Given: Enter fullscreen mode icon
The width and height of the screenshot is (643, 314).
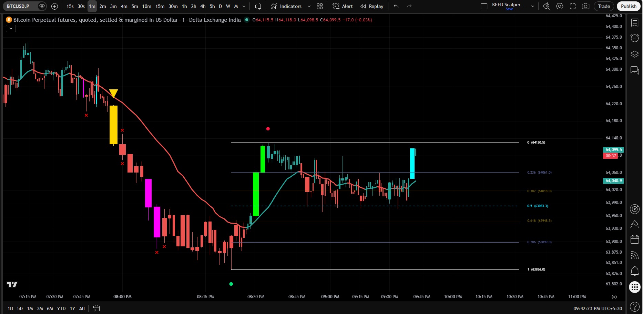Looking at the screenshot, I should click(573, 6).
